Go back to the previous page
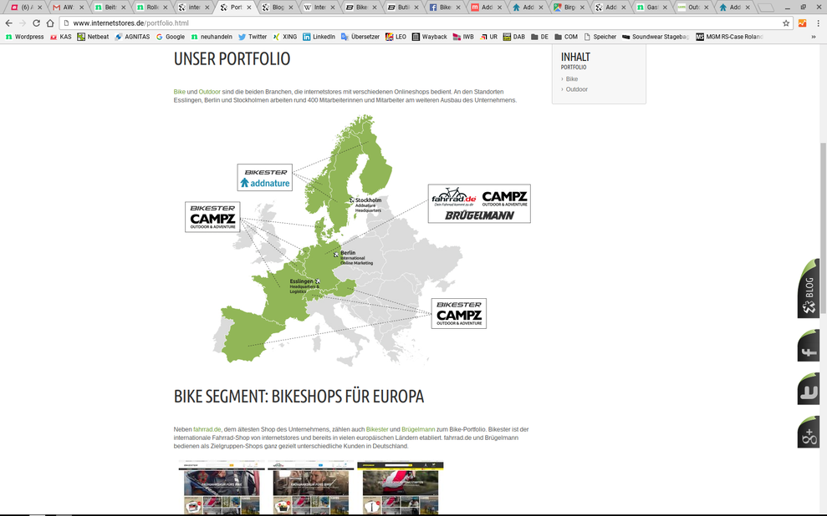 (x=9, y=23)
